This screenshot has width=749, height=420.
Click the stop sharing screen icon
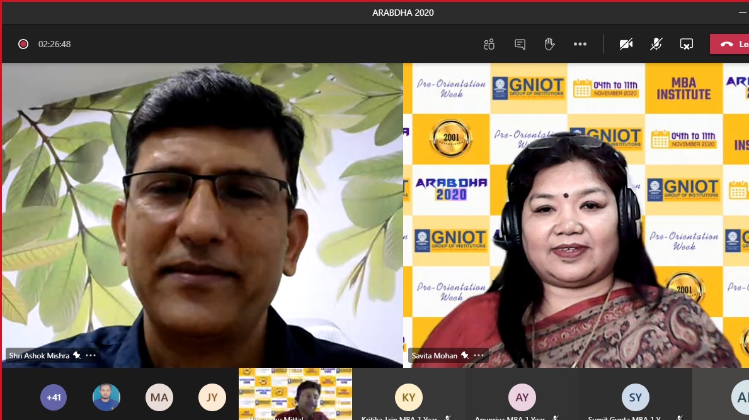pos(686,44)
